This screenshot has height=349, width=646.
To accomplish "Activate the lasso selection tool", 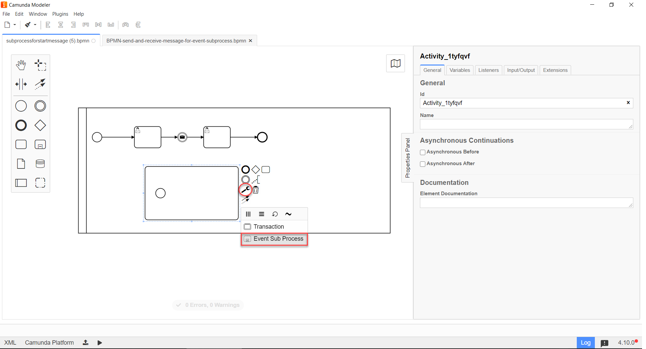I will (x=40, y=65).
